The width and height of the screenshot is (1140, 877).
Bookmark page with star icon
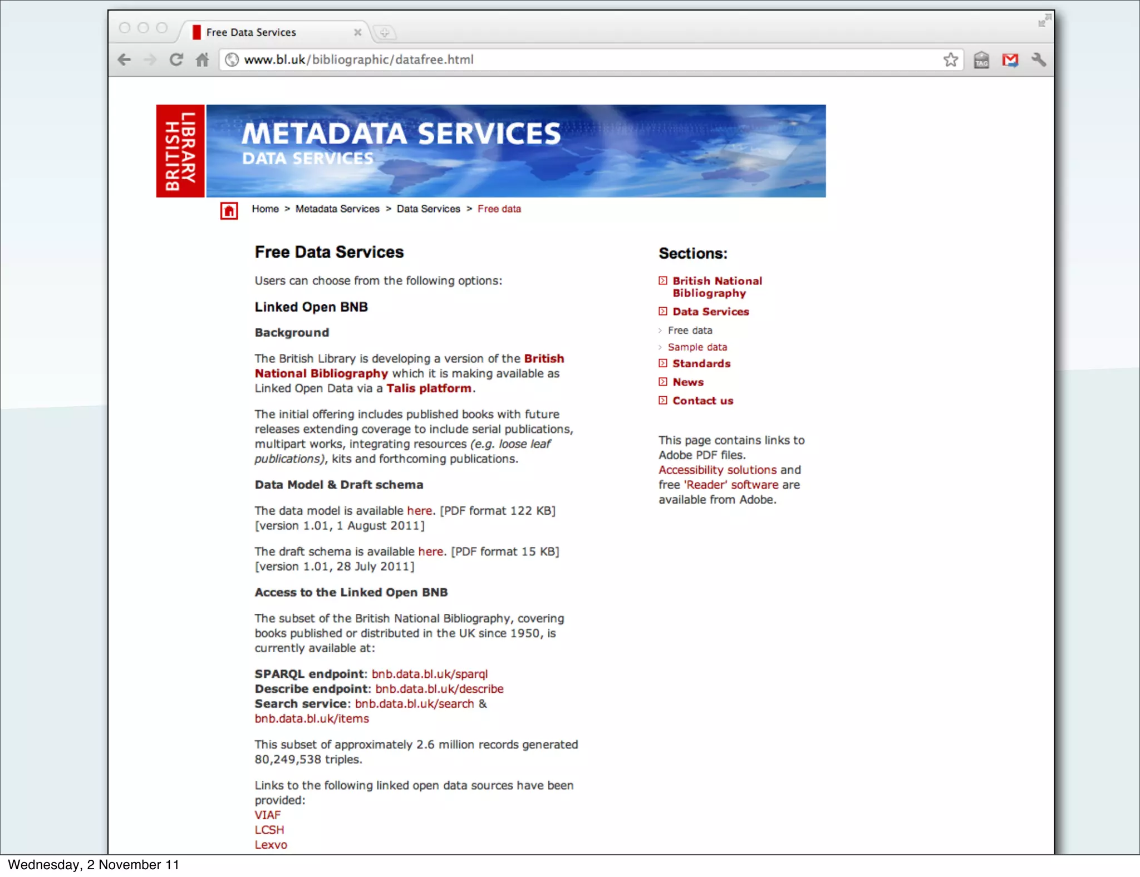(x=951, y=60)
